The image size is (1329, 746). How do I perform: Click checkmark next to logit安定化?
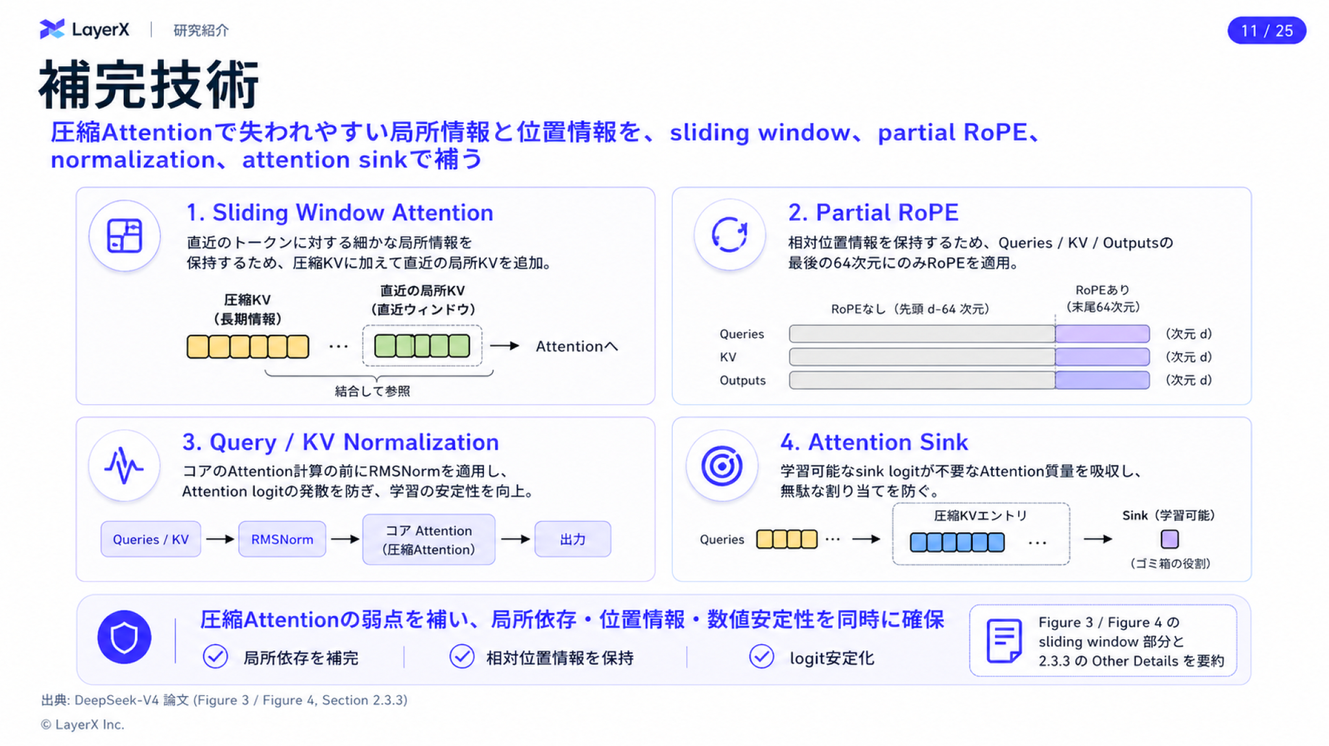[761, 656]
